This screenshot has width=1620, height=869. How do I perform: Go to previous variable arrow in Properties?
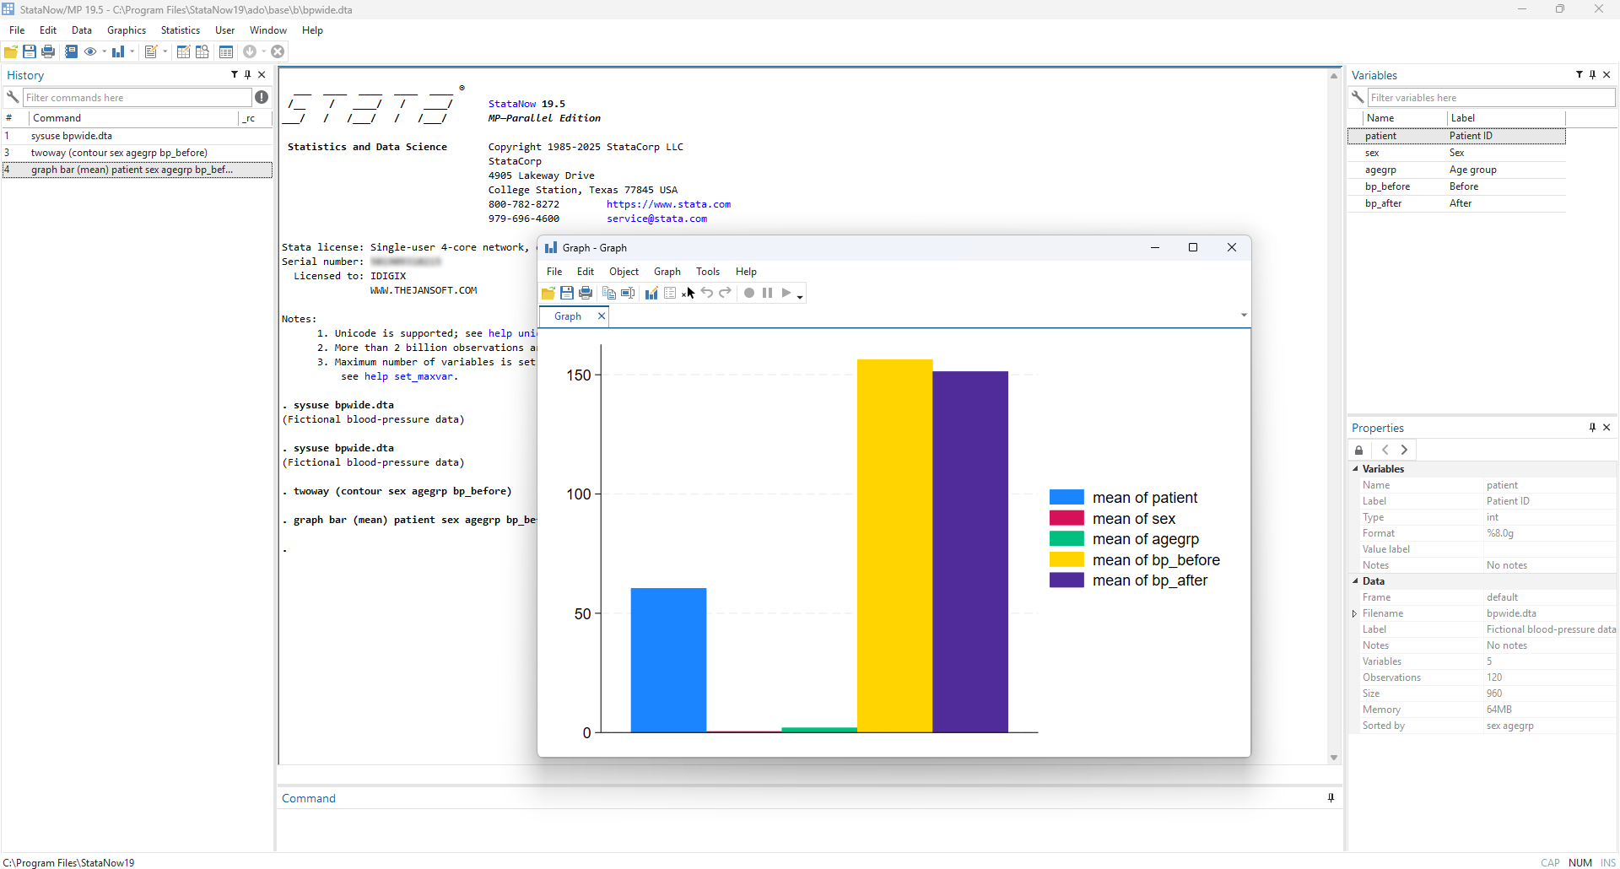(x=1385, y=451)
